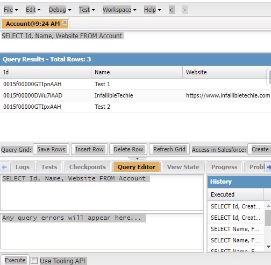Image resolution: width=271 pixels, height=265 pixels.
Task: Switch to the Checkpoints tab
Action: (x=88, y=167)
